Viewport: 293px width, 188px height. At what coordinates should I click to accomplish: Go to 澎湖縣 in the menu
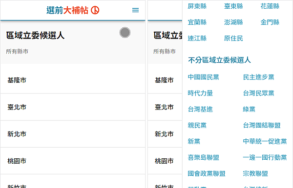coord(233,22)
